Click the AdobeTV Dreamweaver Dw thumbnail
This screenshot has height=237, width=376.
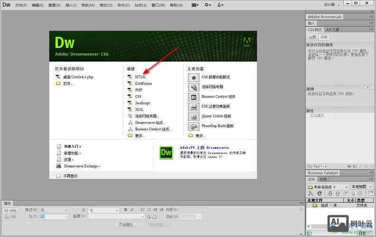pos(166,153)
